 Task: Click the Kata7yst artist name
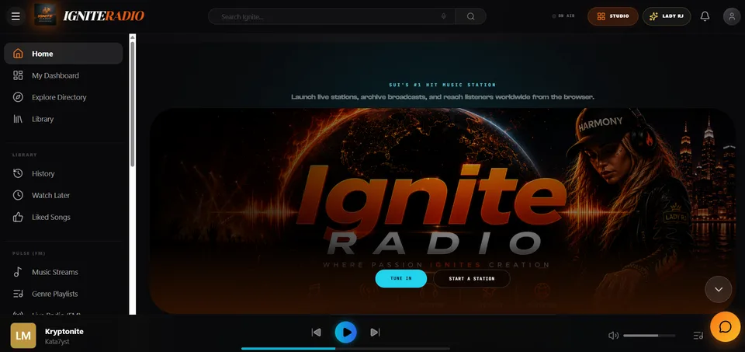[x=57, y=342]
